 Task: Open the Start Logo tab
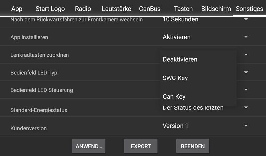coord(50,9)
